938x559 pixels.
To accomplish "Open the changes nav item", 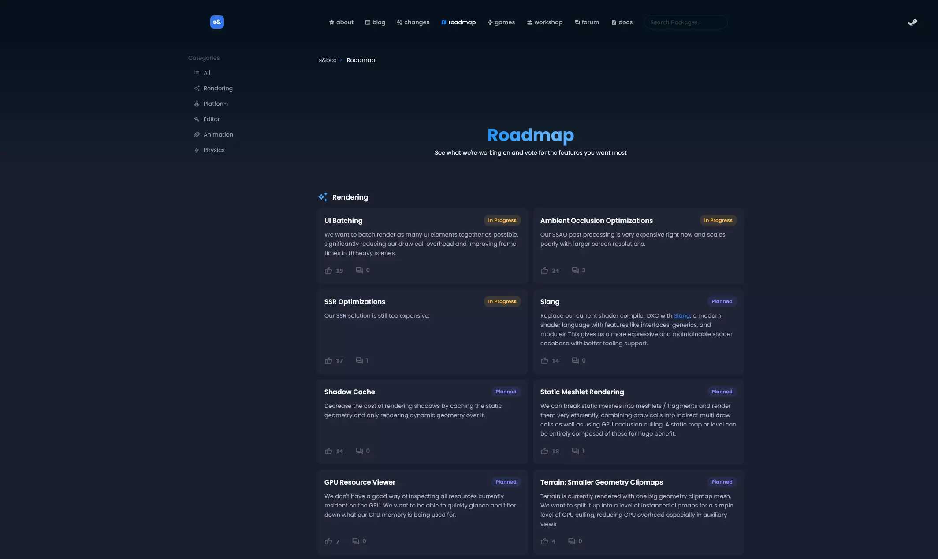I will click(x=413, y=22).
